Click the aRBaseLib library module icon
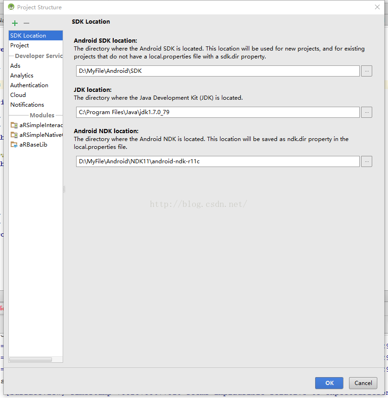388x398 pixels. [14, 144]
